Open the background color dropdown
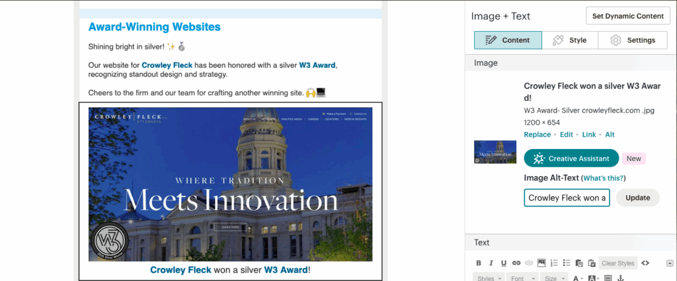Image resolution: width=677 pixels, height=281 pixels. click(593, 278)
